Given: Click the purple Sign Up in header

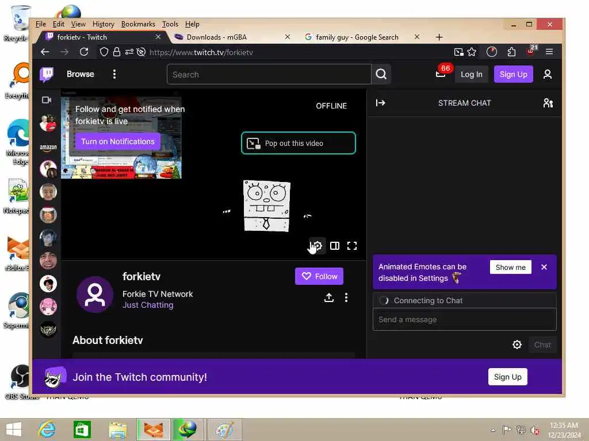Looking at the screenshot, I should coord(513,74).
